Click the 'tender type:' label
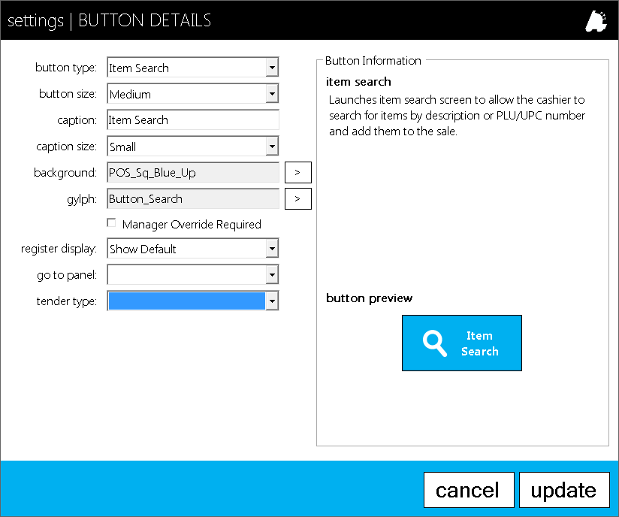 [x=66, y=301]
